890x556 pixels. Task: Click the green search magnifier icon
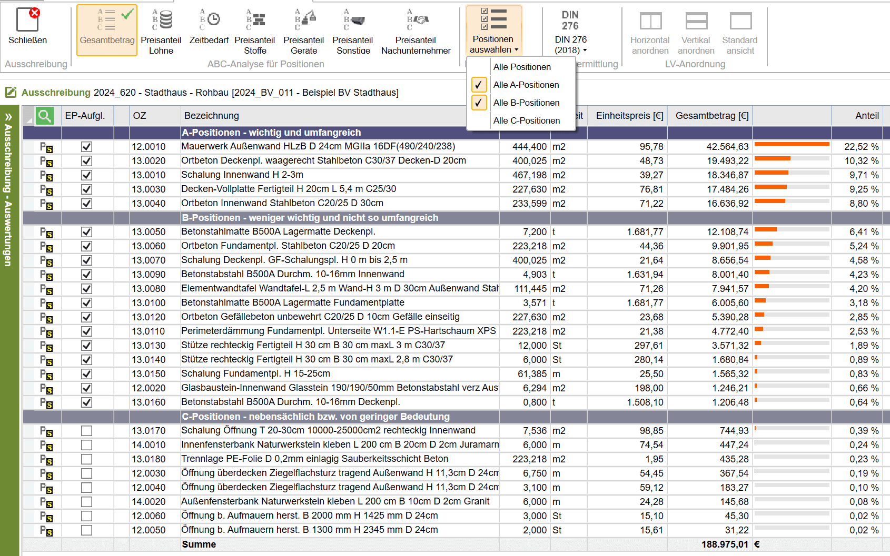(x=45, y=116)
